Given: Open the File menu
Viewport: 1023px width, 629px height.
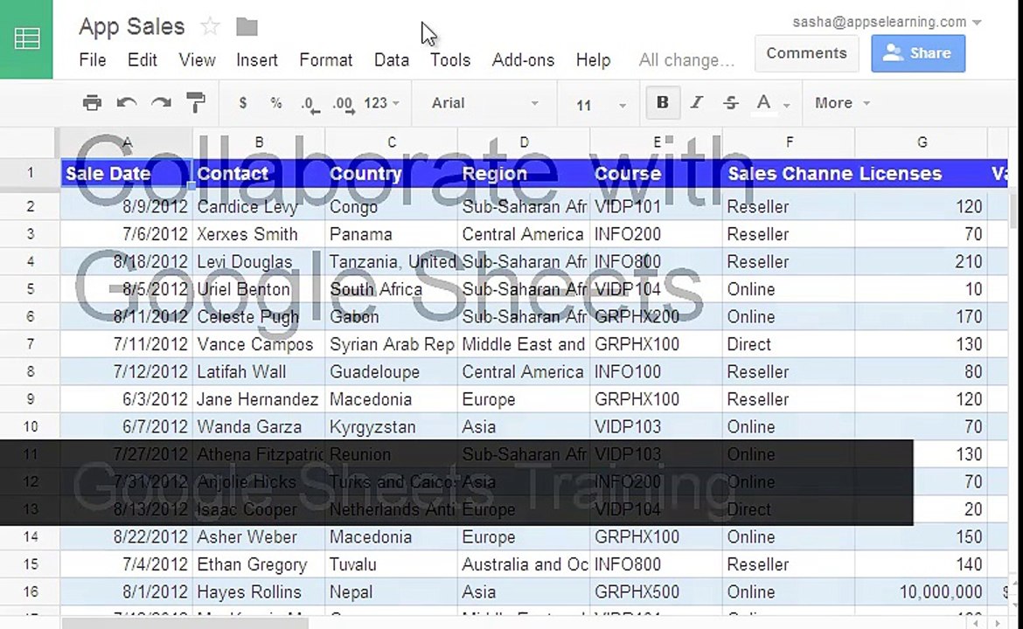Looking at the screenshot, I should pyautogui.click(x=93, y=60).
